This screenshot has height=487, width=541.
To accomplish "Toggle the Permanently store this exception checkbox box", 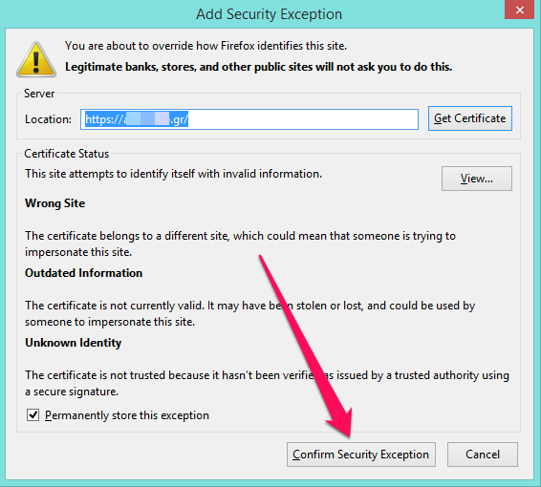I will tap(32, 415).
